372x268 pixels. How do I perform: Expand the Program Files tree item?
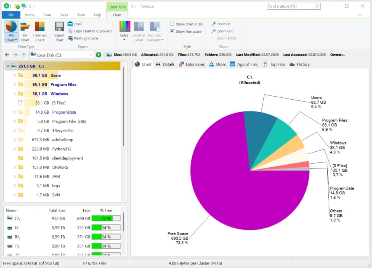pos(15,85)
